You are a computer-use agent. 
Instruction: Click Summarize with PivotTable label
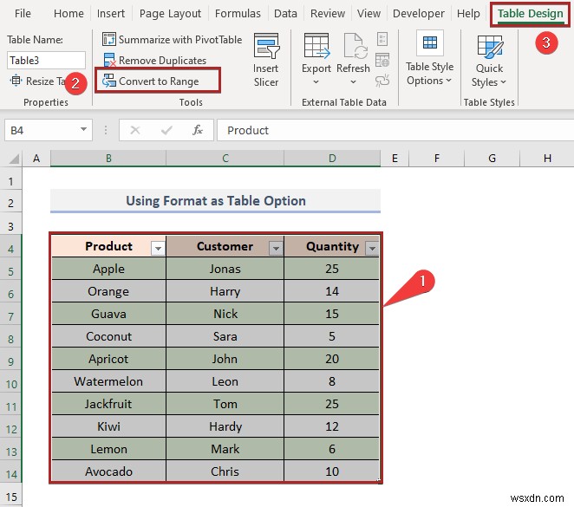tap(180, 40)
